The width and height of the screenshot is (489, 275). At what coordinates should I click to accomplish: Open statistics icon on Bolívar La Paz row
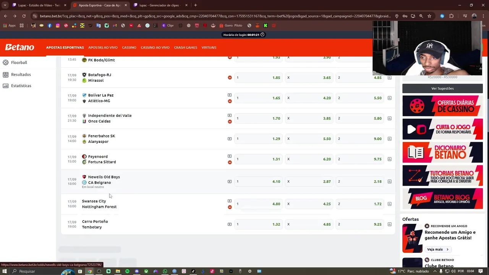point(389,98)
